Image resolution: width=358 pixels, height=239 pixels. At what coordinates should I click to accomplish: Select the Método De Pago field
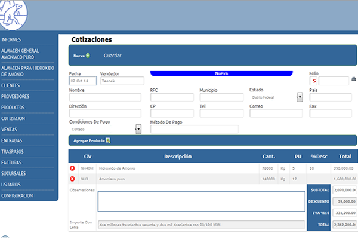pos(194,129)
